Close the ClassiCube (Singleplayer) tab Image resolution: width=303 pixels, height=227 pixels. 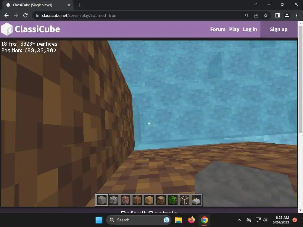(x=69, y=5)
